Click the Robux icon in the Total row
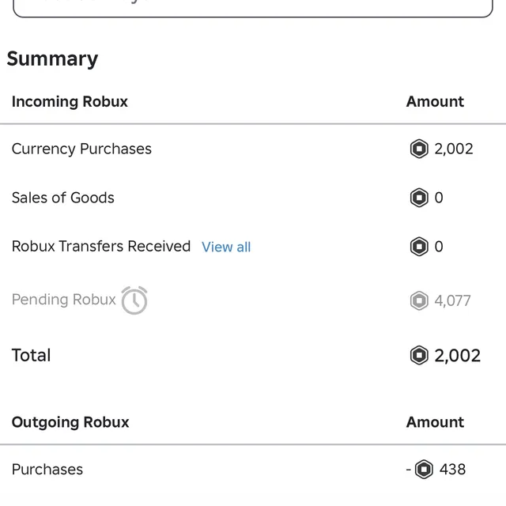506x506 pixels. click(x=419, y=355)
